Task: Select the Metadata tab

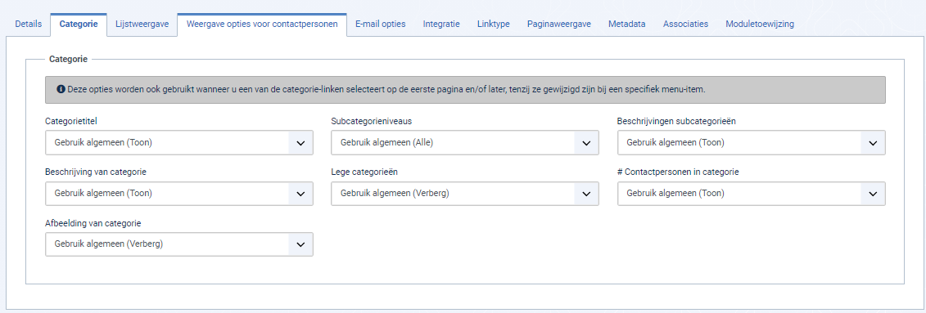Action: 626,25
